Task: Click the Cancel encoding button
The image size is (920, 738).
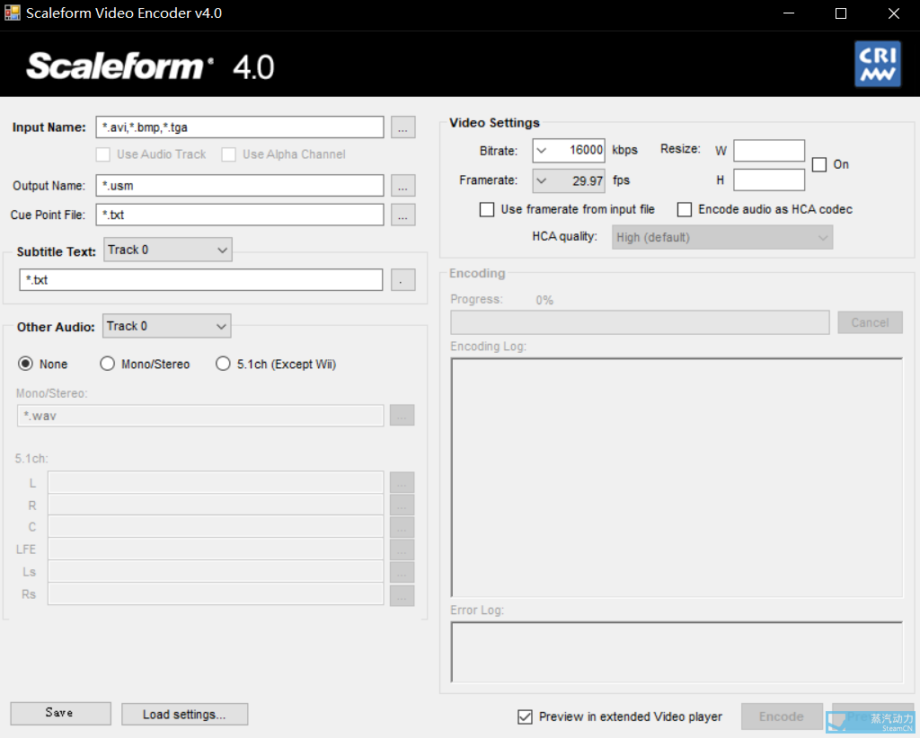Action: (x=870, y=322)
